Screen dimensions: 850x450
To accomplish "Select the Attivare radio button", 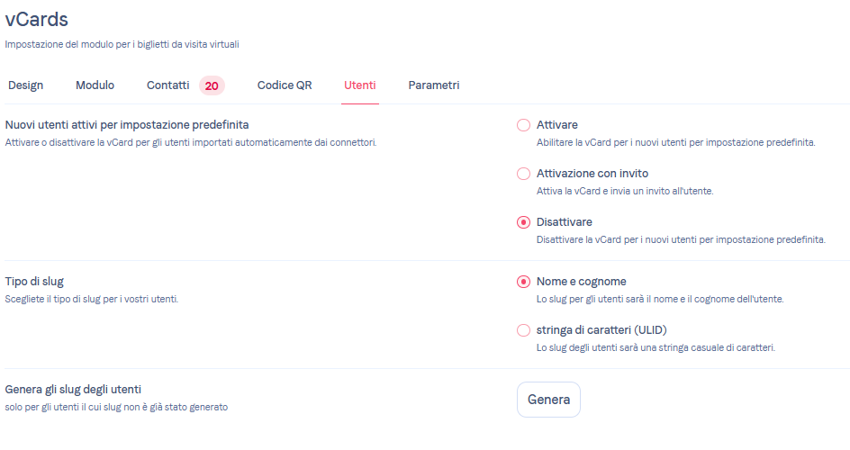I will click(523, 125).
